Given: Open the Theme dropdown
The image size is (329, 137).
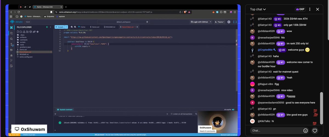Looking at the screenshot, I should (220, 22).
